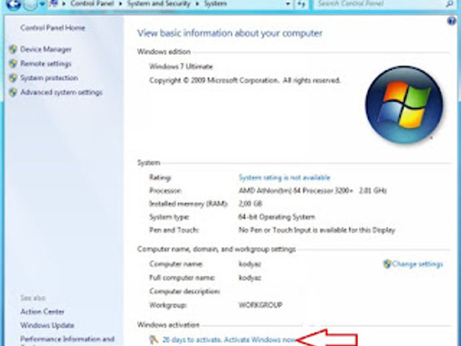Open Device Manager from the sidebar

coord(46,49)
